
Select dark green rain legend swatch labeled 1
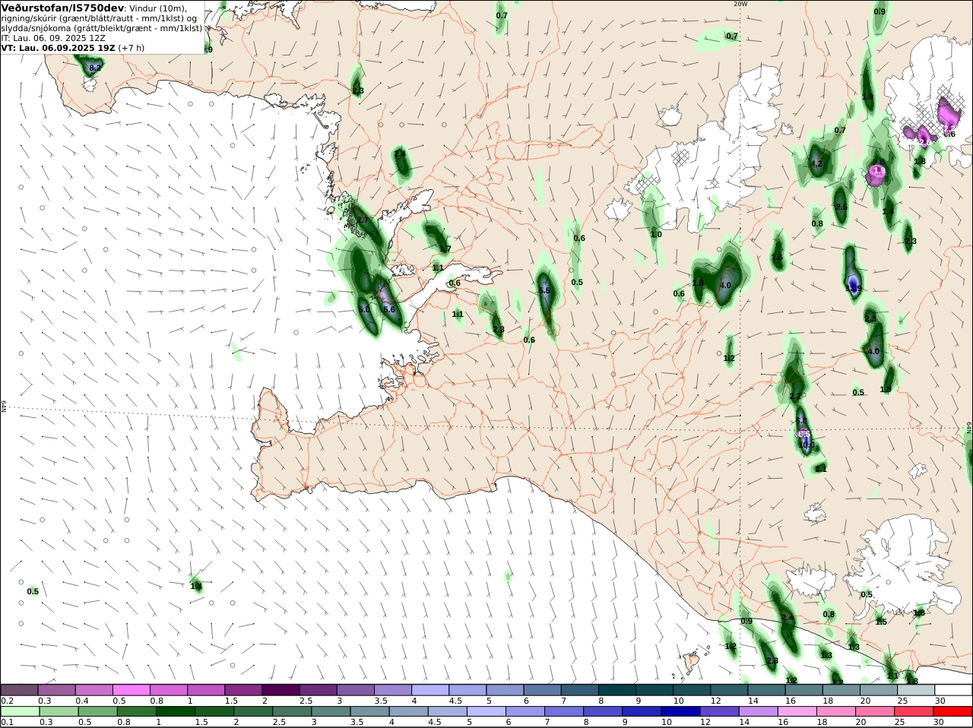click(176, 711)
